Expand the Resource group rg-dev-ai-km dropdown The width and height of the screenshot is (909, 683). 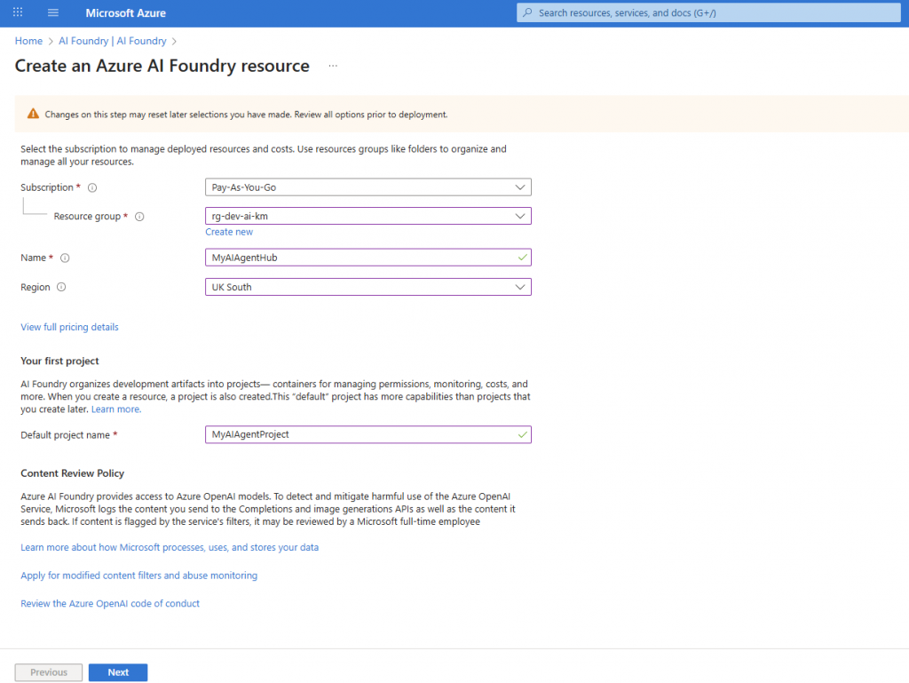point(368,216)
